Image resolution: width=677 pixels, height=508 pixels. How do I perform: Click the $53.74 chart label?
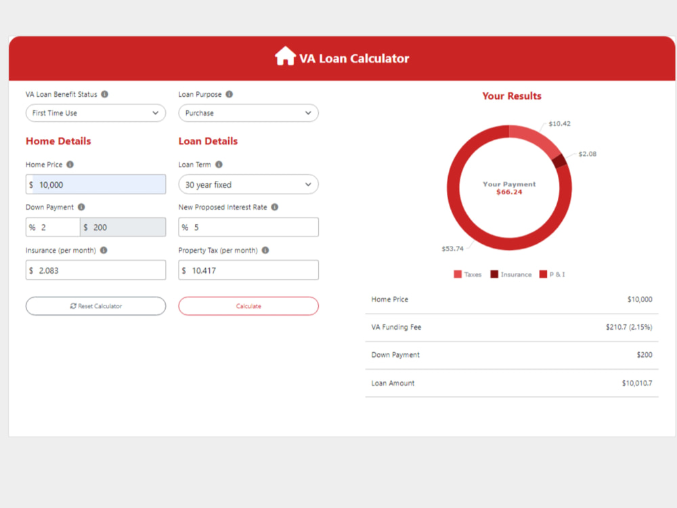coord(452,249)
